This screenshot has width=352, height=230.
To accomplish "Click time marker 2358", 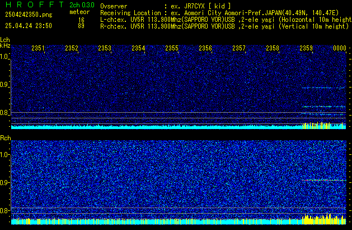I will coord(273,48).
